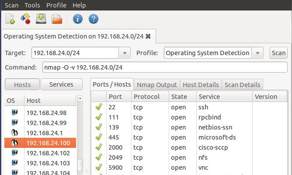Sort by the Service column header
This screenshot has width=292, height=175.
coord(224,97)
